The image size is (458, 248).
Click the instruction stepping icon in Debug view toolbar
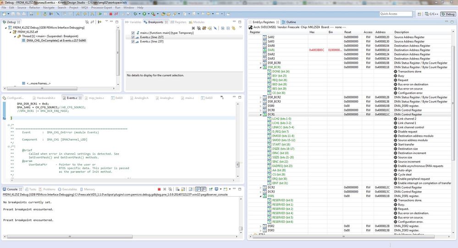tap(99, 22)
